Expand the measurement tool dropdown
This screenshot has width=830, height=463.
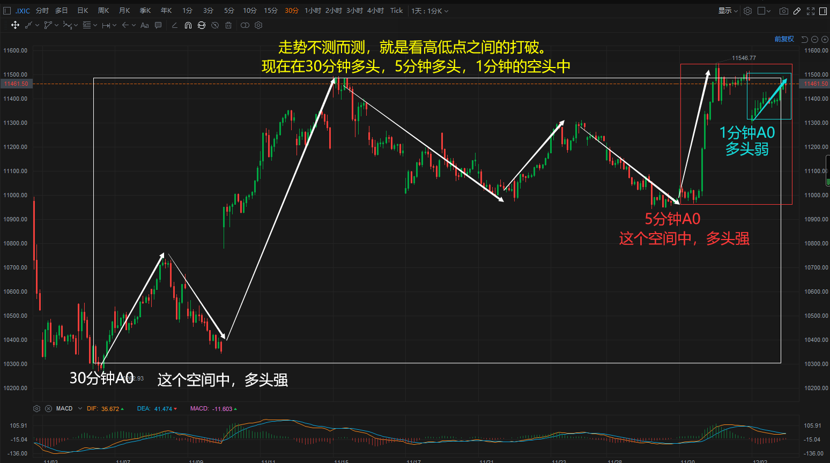pos(114,25)
